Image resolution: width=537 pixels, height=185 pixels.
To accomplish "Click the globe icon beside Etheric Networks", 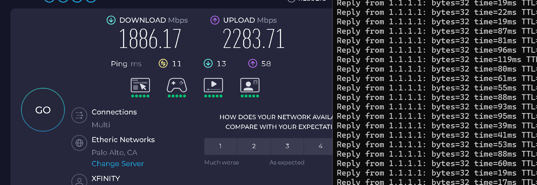I will [x=79, y=143].
